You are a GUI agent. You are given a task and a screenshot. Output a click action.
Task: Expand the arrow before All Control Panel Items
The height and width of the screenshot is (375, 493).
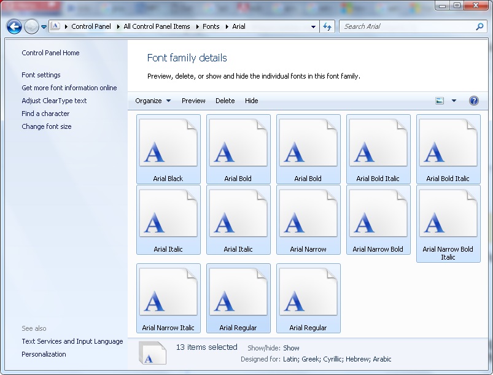tap(118, 27)
